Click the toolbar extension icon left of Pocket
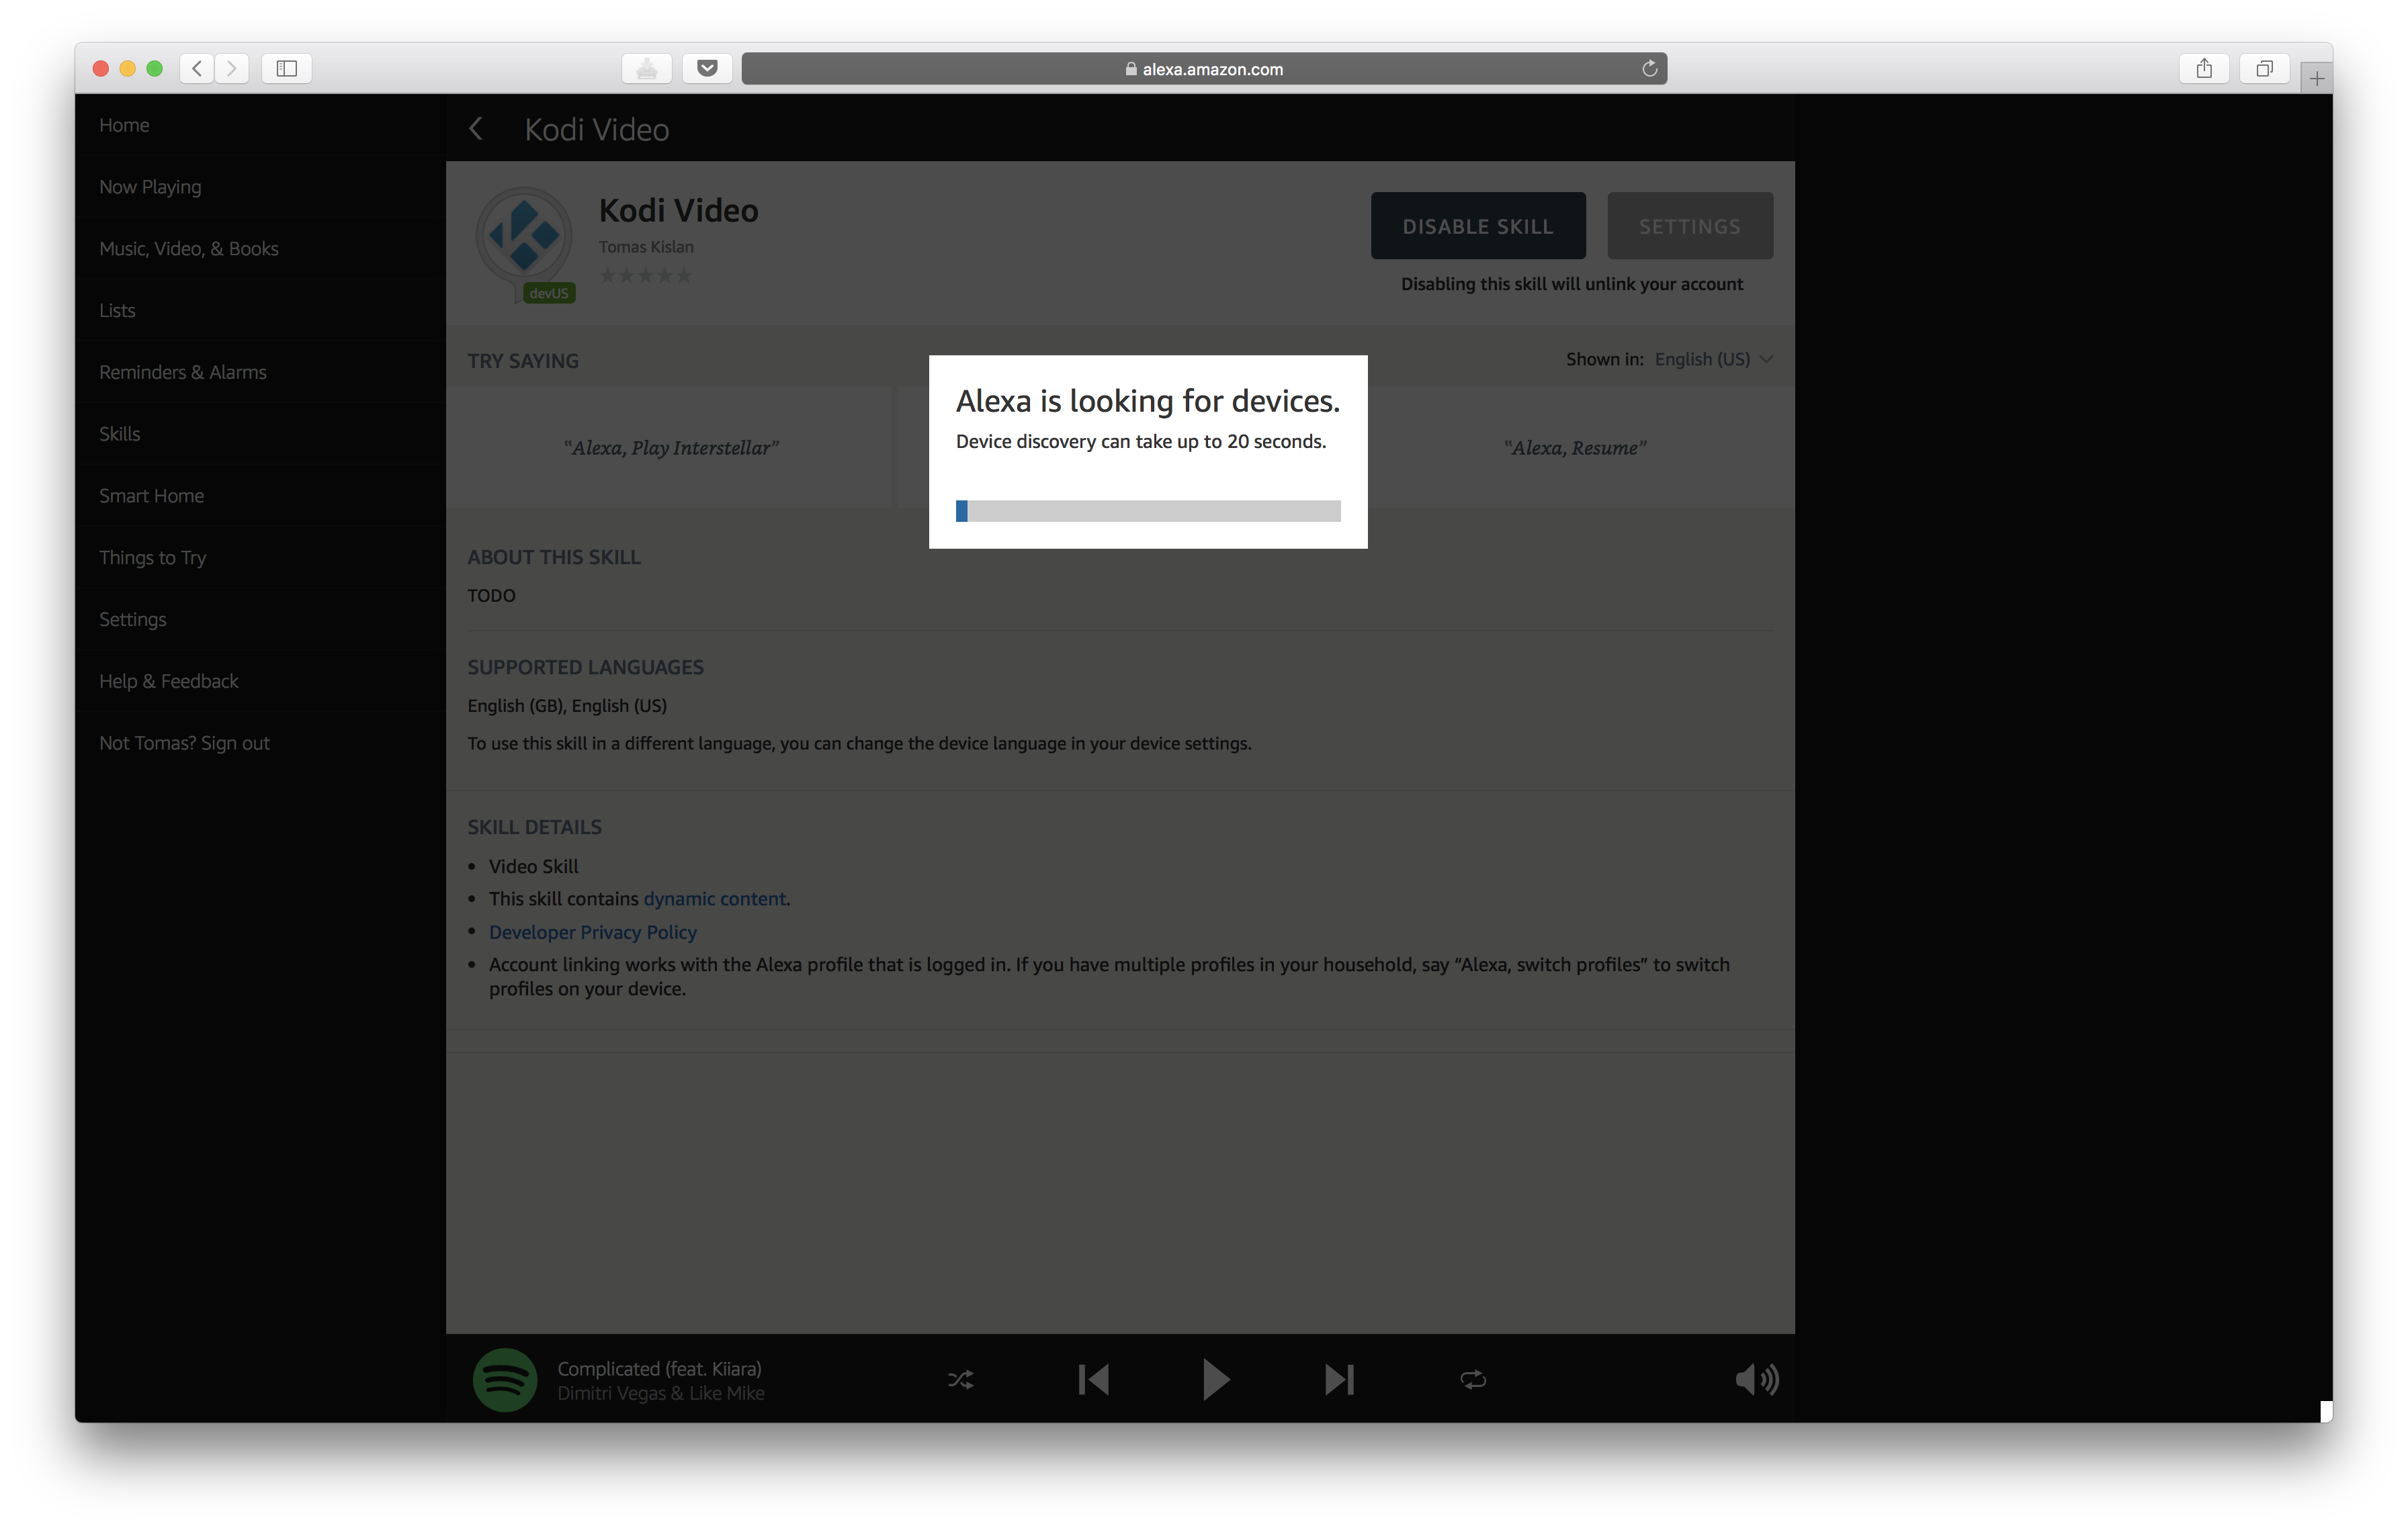The image size is (2408, 1530). 647,68
